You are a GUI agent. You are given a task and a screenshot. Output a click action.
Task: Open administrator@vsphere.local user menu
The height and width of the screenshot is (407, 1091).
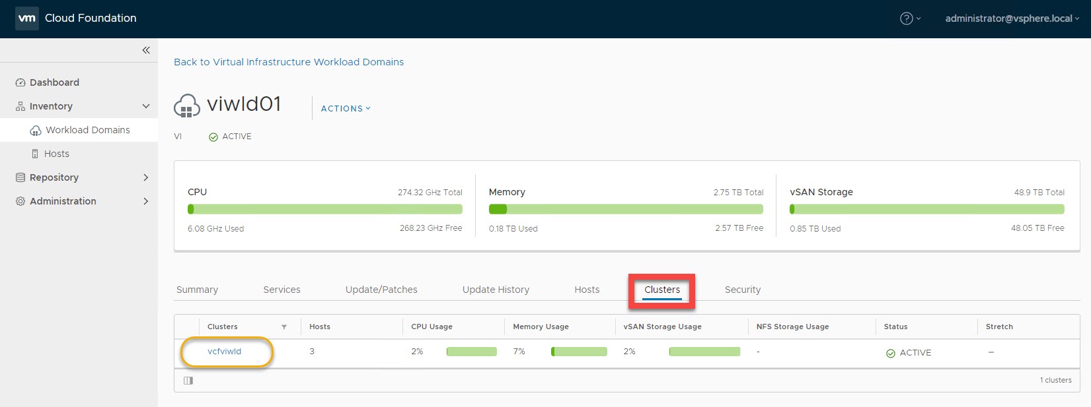[1012, 18]
